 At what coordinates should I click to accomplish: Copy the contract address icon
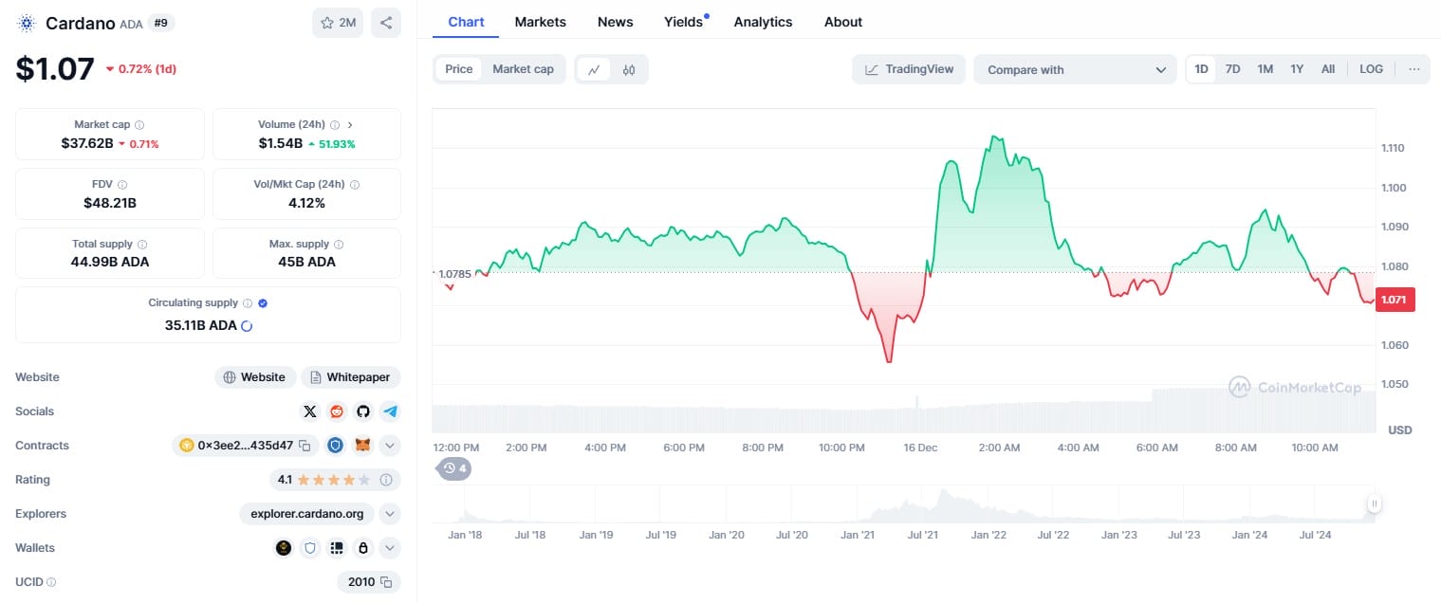click(305, 446)
